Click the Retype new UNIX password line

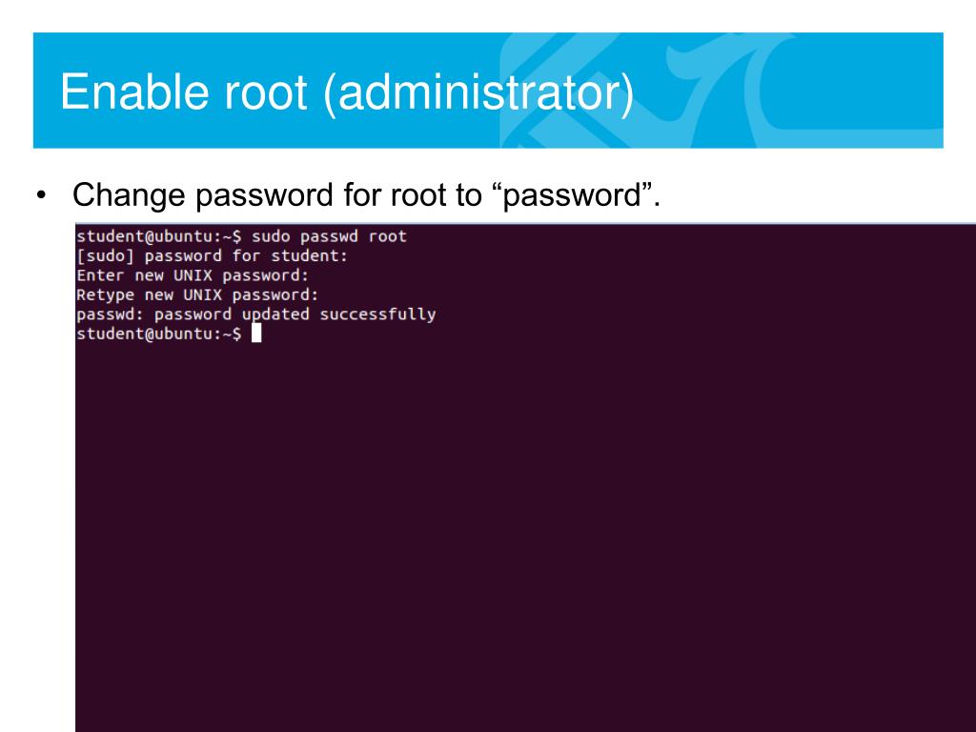tap(197, 295)
